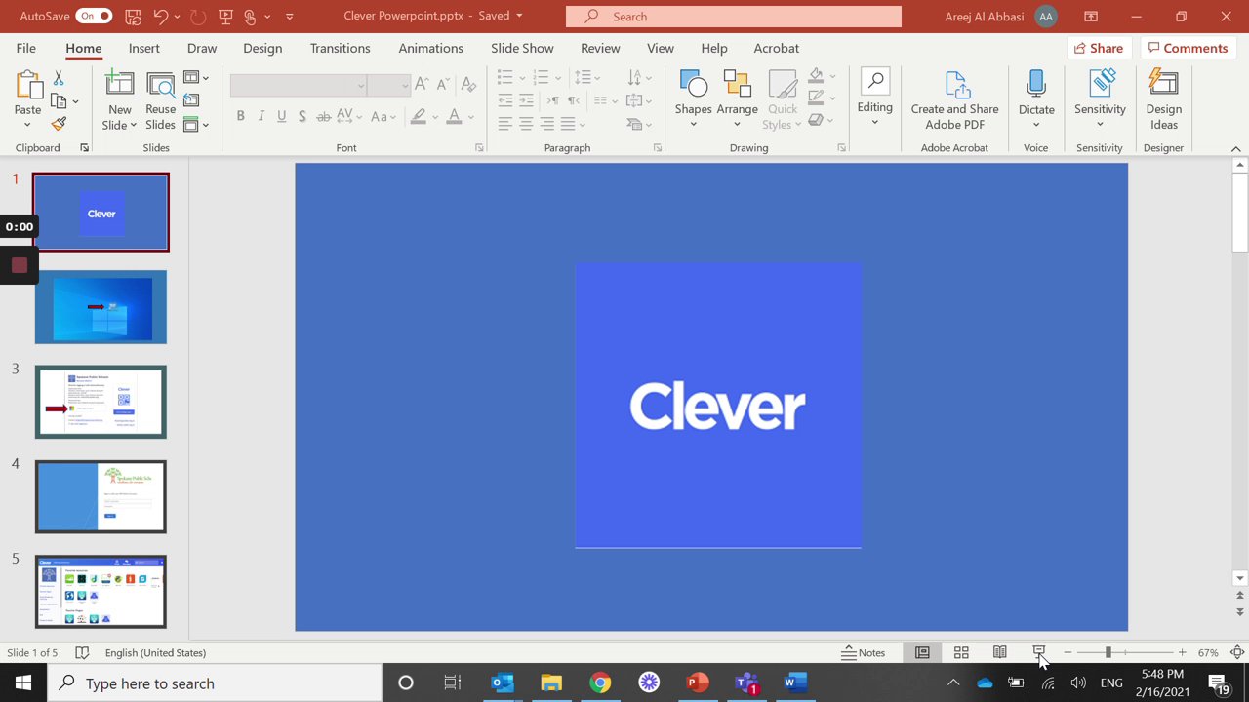Show hidden system tray icons

coord(953,682)
